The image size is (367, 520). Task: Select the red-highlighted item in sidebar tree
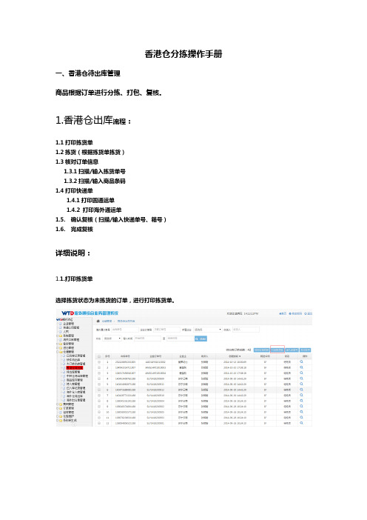coord(75,368)
